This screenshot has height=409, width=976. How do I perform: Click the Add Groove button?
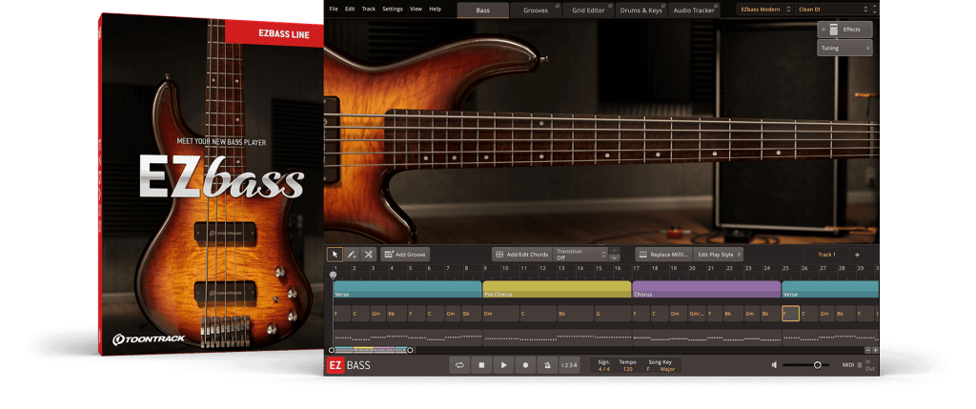click(405, 254)
